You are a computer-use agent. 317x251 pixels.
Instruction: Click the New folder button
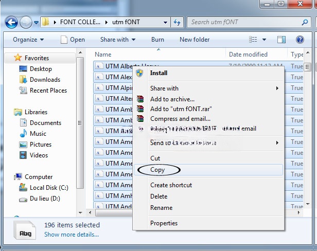(195, 40)
